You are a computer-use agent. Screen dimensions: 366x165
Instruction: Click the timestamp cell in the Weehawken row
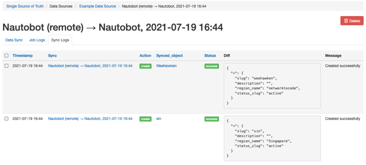coord(28,66)
